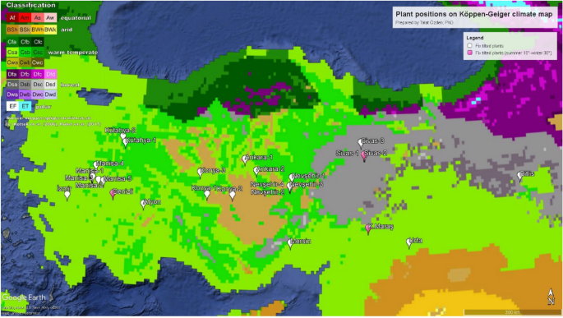The height and width of the screenshot is (318, 563).
Task: Click the Afyon placemark pin
Action: pyautogui.click(x=144, y=205)
